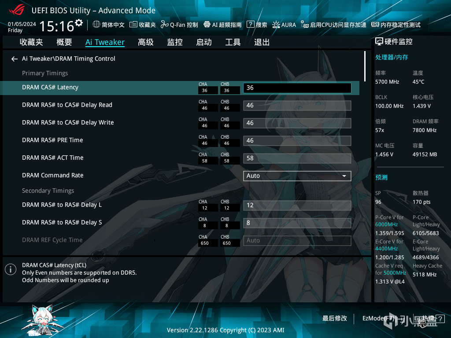
Task: Open Q-Fan 控制 fan icon
Action: point(164,25)
